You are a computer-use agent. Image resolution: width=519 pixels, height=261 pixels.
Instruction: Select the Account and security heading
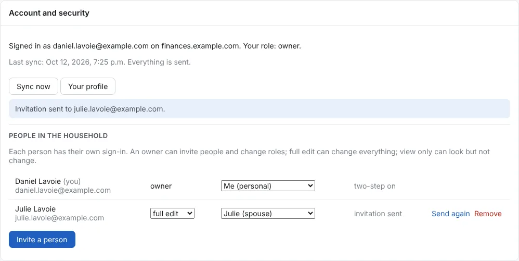[49, 13]
